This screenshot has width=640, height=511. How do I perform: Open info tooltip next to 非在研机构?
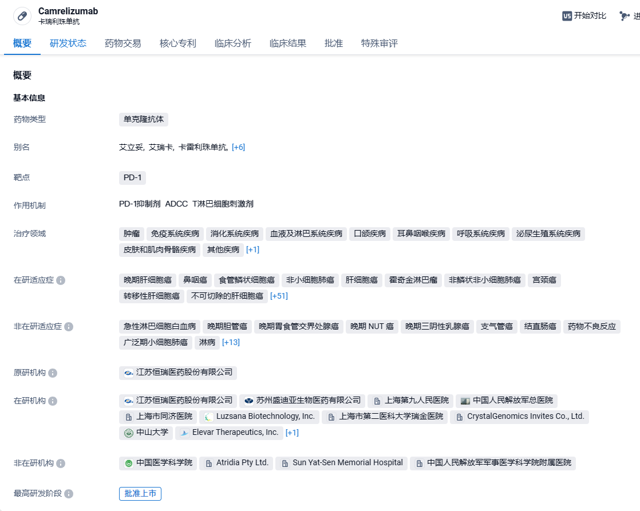pos(61,464)
